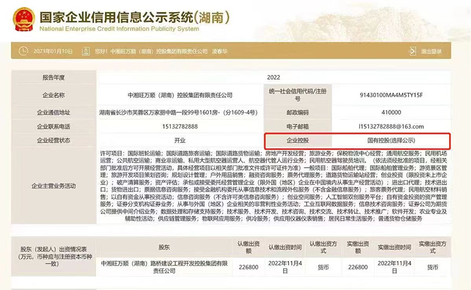Viewport: 471px width, 290px height.
Task: Click the 实缴出资时间 column header
Action: (x=394, y=247)
